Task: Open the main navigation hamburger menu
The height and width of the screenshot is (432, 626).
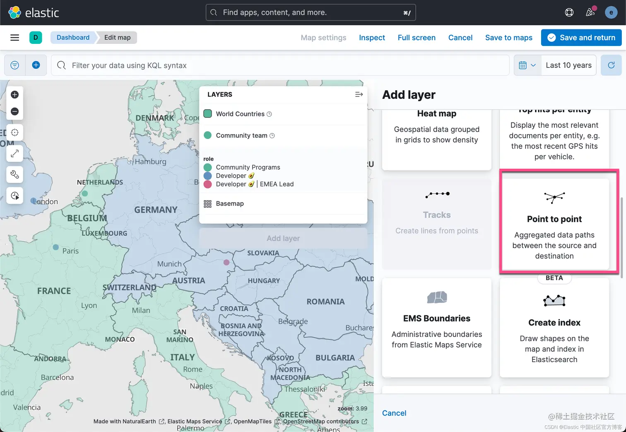Action: point(14,38)
